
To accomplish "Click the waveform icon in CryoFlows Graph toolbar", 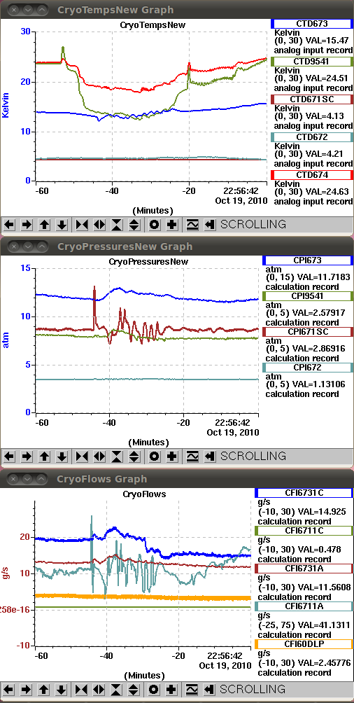I will tap(192, 689).
